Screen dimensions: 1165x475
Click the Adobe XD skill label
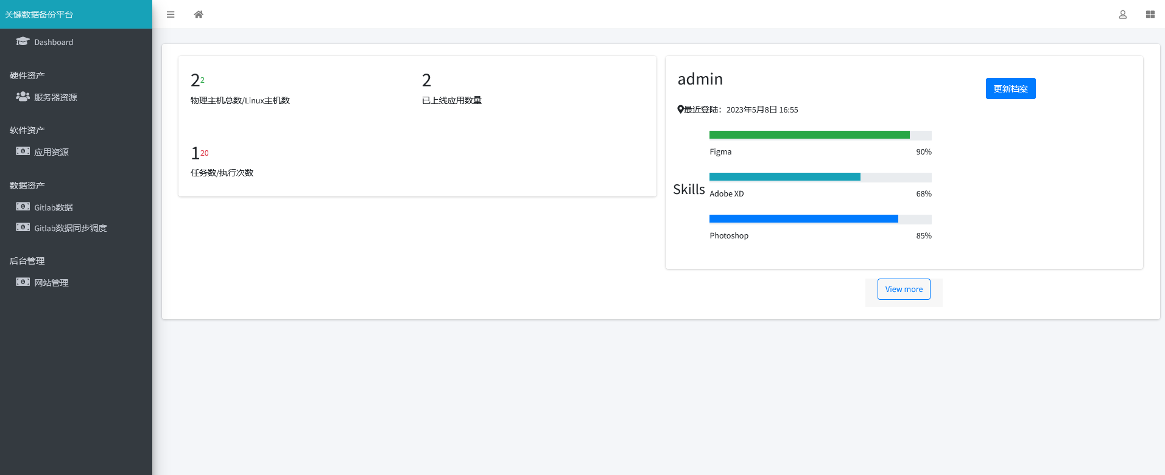tap(727, 194)
